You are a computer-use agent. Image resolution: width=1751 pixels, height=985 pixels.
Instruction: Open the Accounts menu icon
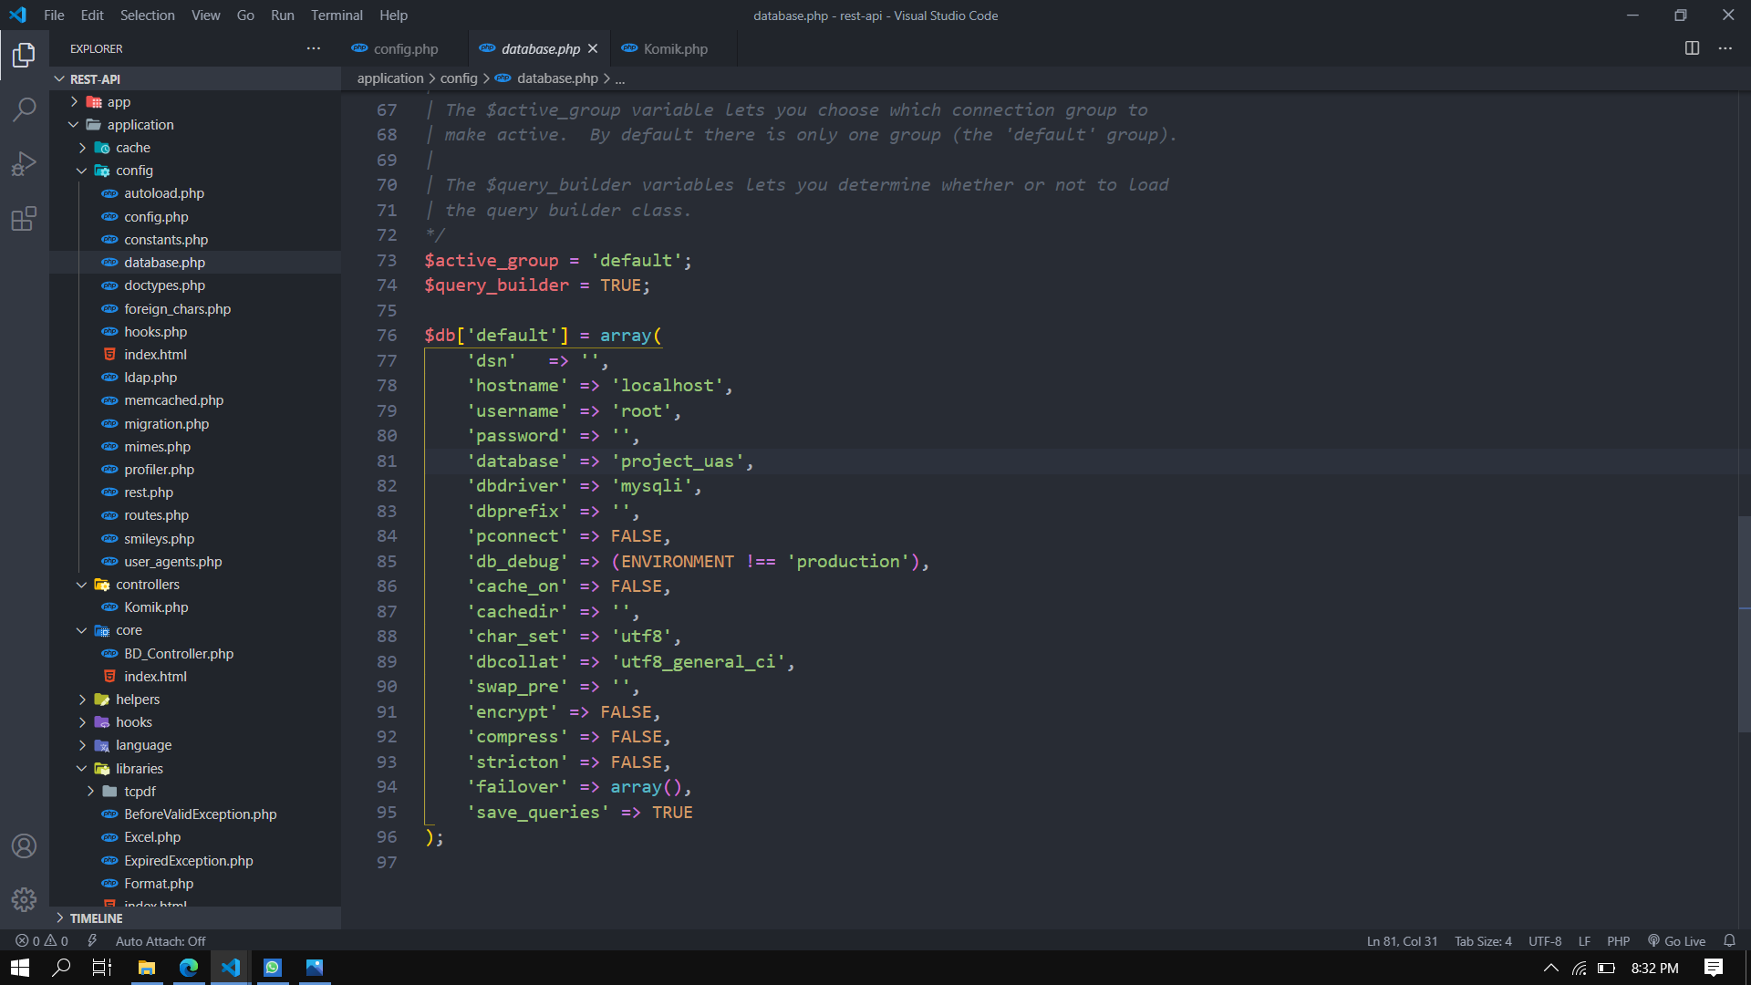click(24, 846)
